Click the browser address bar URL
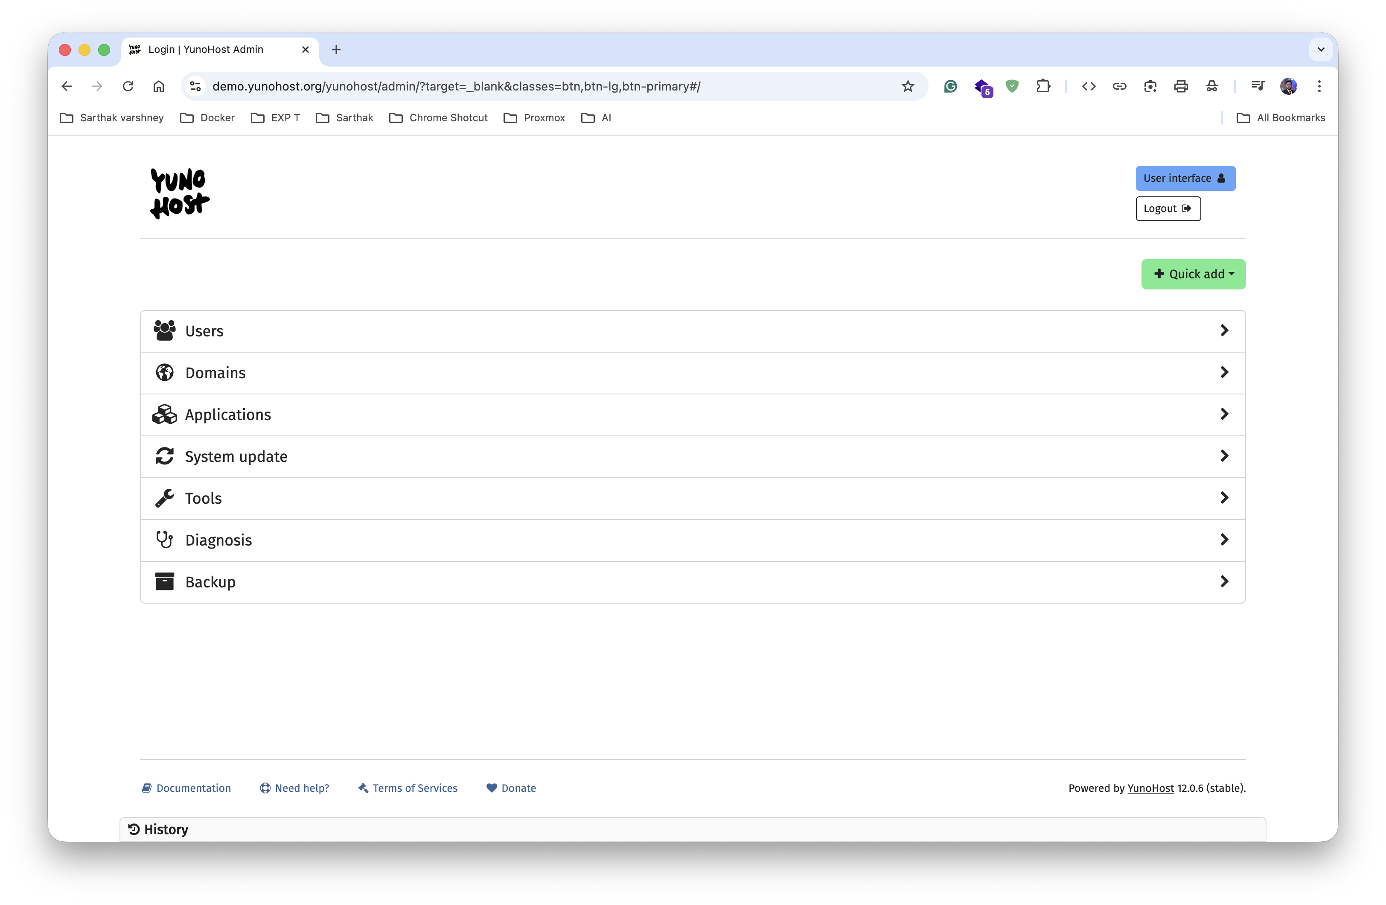The height and width of the screenshot is (905, 1386). (456, 86)
